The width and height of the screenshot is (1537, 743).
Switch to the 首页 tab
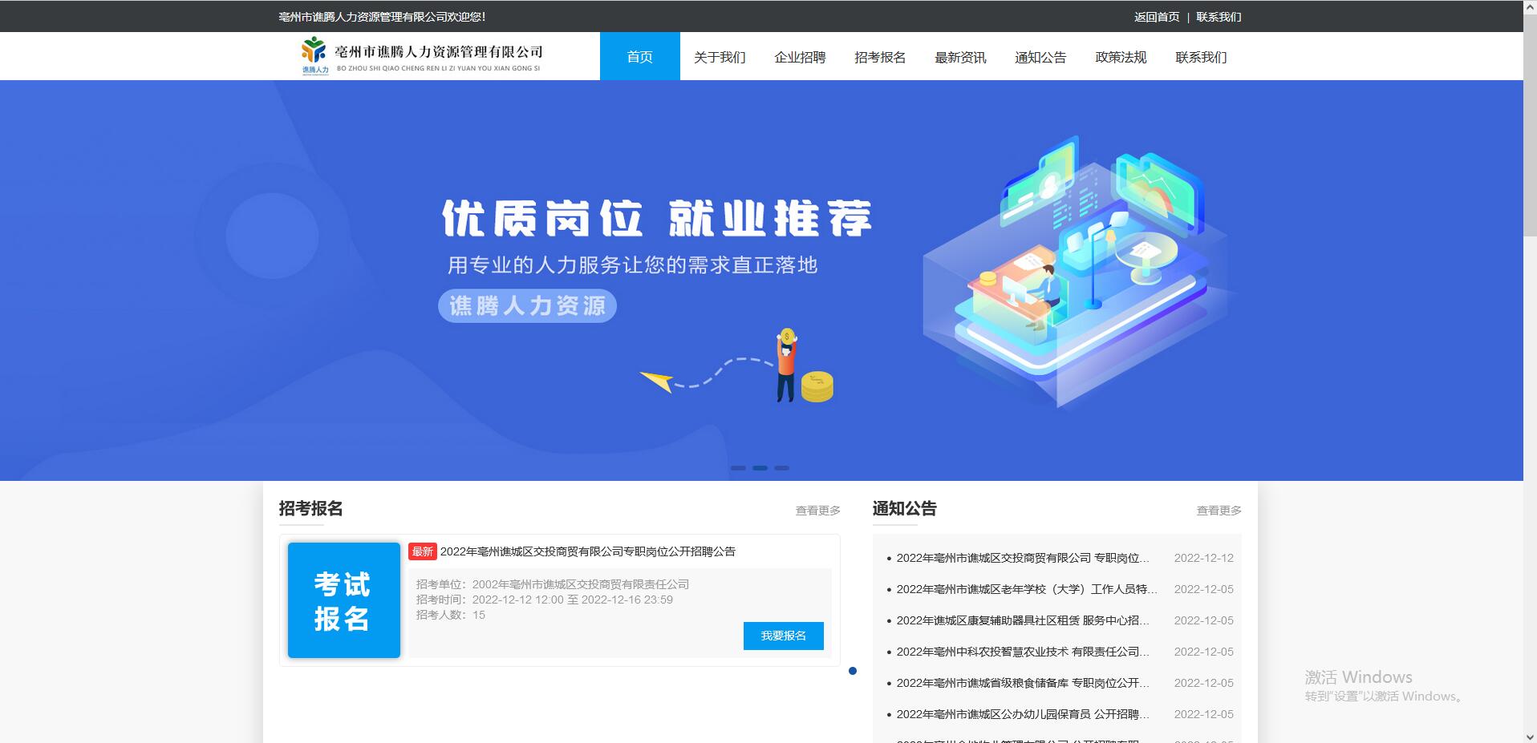pos(639,56)
